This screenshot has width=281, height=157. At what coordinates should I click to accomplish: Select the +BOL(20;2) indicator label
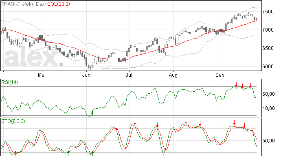click(57, 4)
